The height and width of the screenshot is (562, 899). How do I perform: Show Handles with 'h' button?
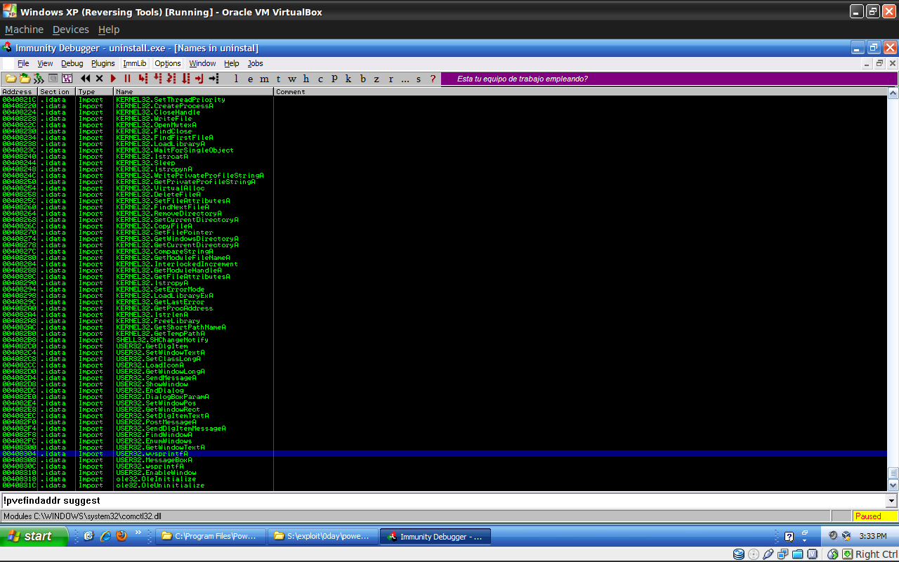tap(306, 79)
